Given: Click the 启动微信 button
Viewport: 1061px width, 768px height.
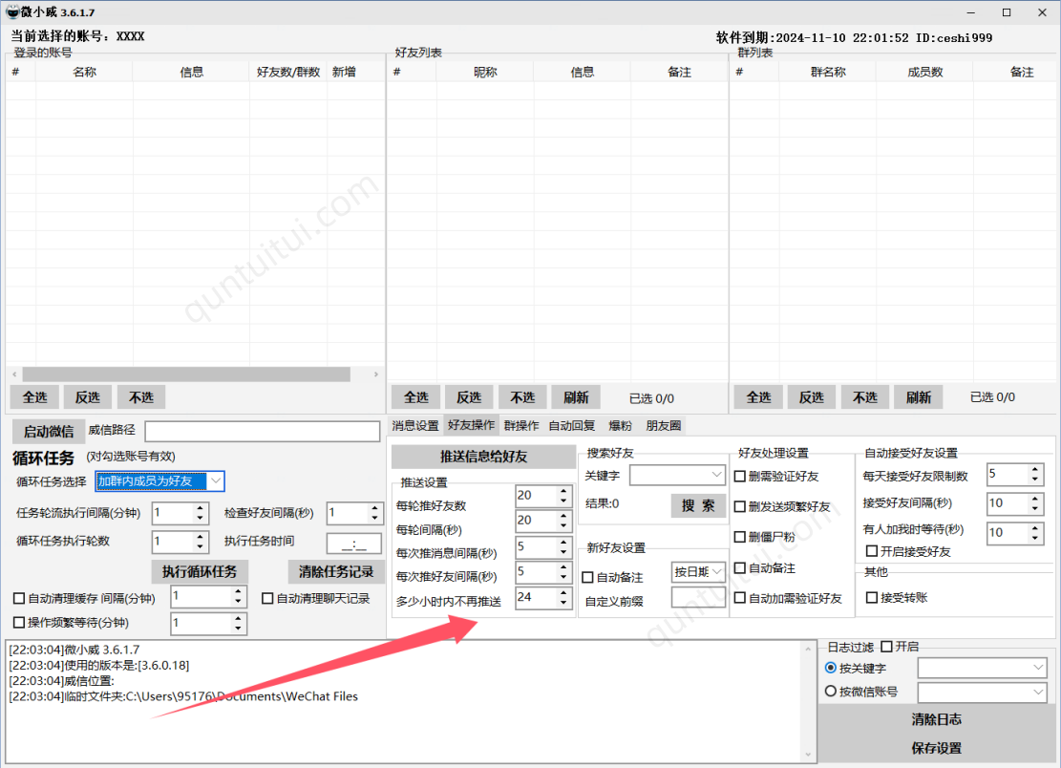Looking at the screenshot, I should pos(48,431).
